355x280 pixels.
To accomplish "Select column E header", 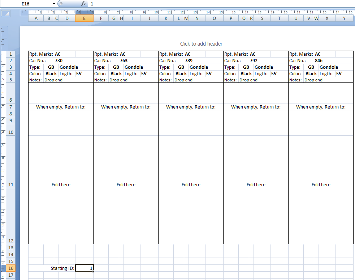I will click(x=84, y=18).
